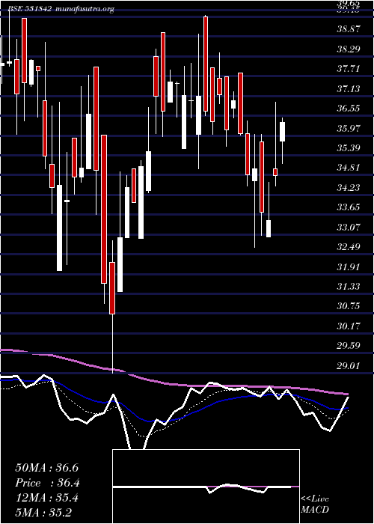This screenshot has height=524, width=374.
Task: Click the 33.07 price level label
Action: pos(349,227)
